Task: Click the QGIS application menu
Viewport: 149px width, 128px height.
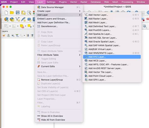Action: click(x=4, y=2)
